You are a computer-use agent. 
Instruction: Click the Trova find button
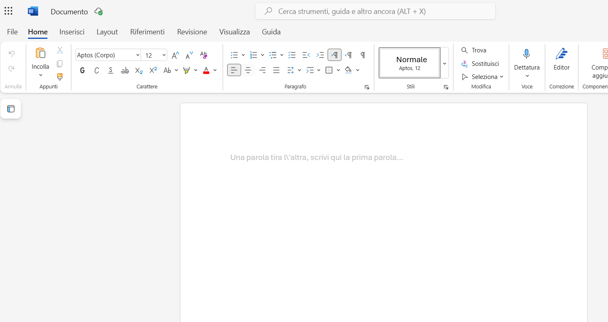tap(474, 50)
